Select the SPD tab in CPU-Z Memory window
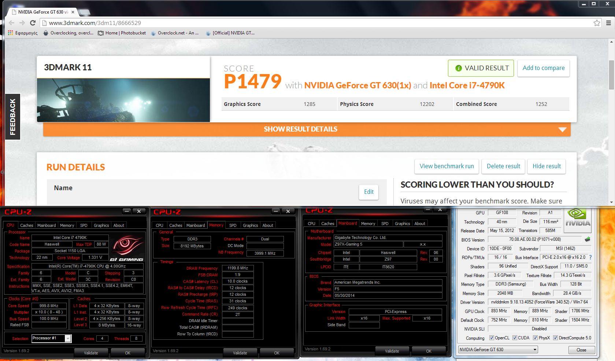 pos(233,225)
